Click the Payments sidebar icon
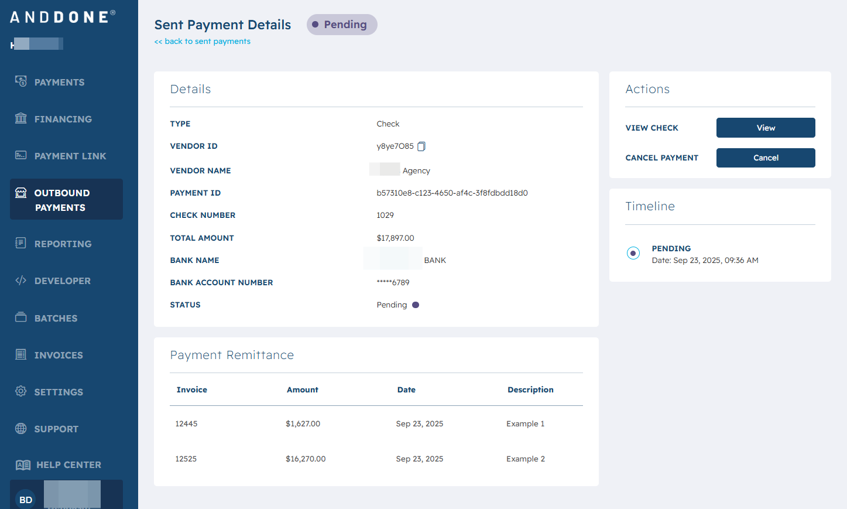This screenshot has width=847, height=509. (x=21, y=81)
